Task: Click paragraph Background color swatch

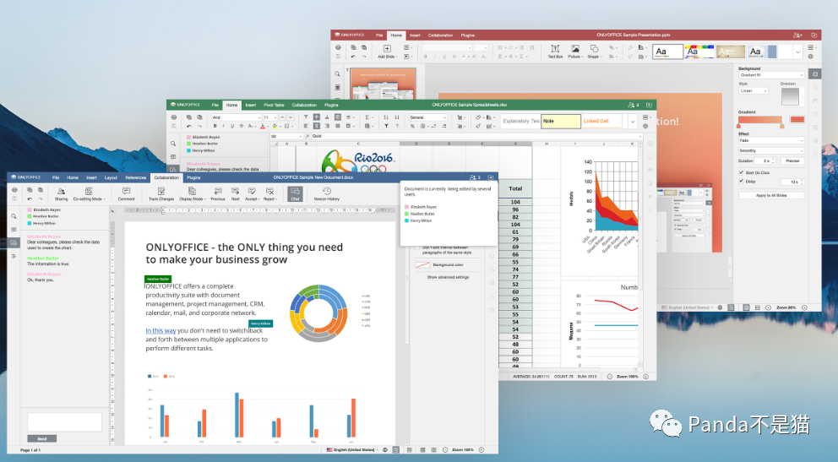Action: 422,265
